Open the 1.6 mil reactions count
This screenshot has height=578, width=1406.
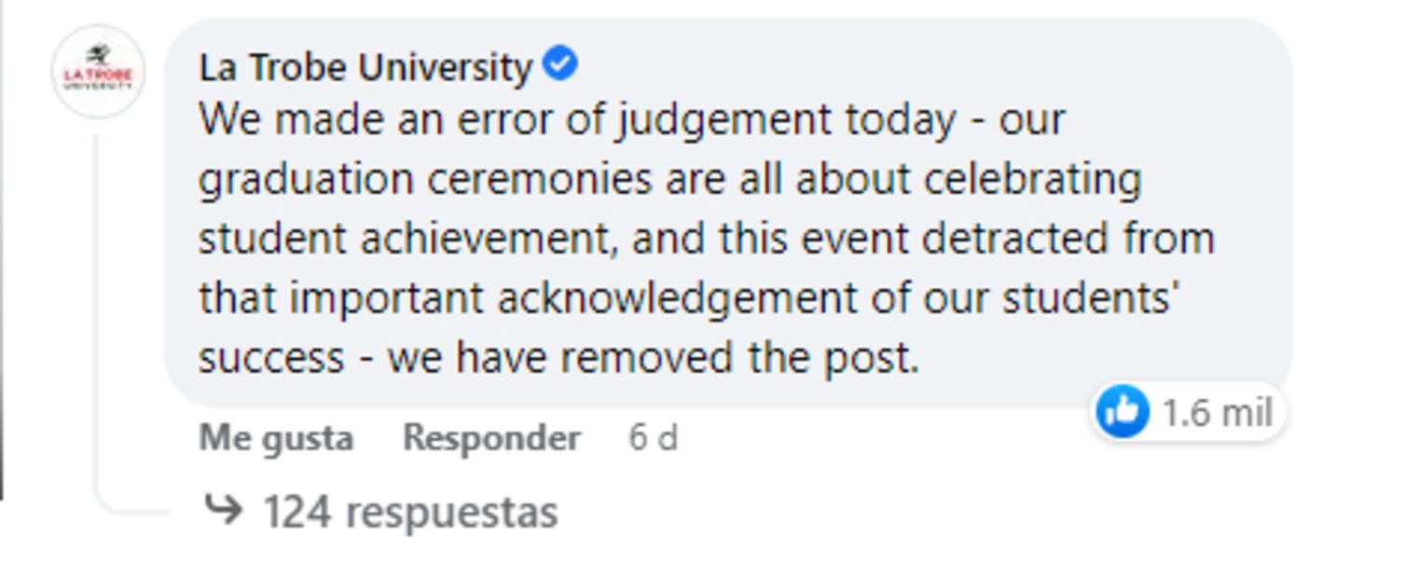pyautogui.click(x=1216, y=412)
